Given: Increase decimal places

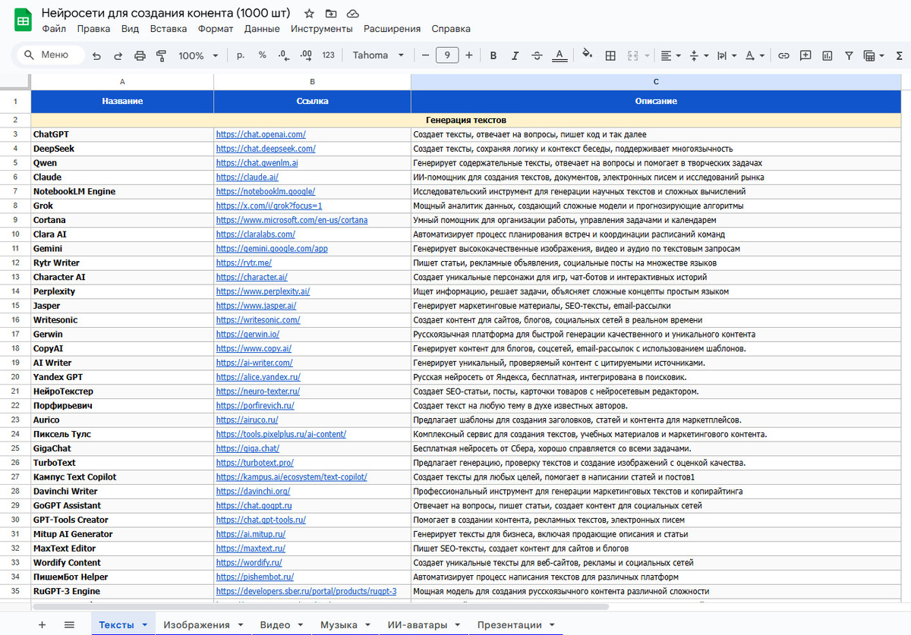Looking at the screenshot, I should click(306, 55).
